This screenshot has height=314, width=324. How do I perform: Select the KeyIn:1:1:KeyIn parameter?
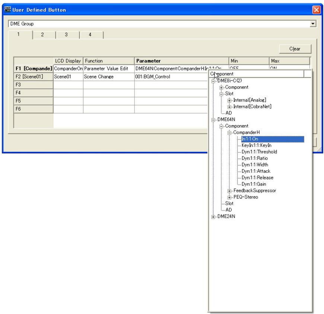[257, 145]
